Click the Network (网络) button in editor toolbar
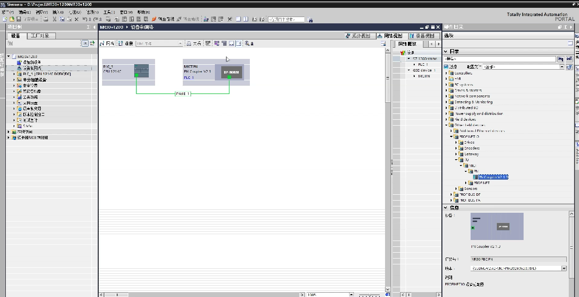Viewport: 579px width, 297px height. 107,43
